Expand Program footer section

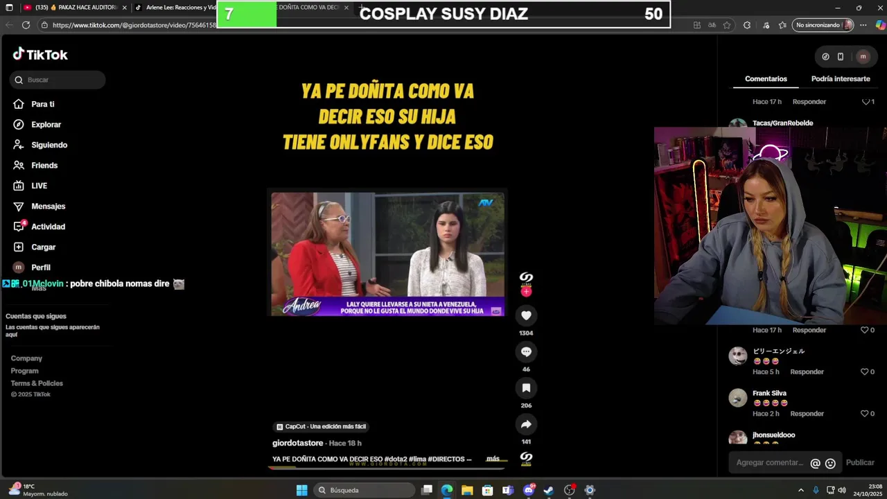(24, 371)
